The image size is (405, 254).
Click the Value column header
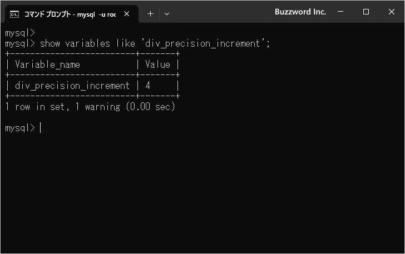tap(157, 64)
